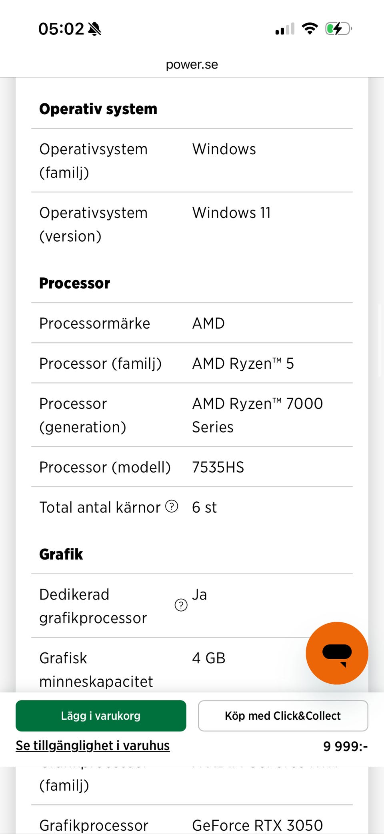The height and width of the screenshot is (834, 384).
Task: Tap the 05:02 clock in status bar
Action: point(61,29)
